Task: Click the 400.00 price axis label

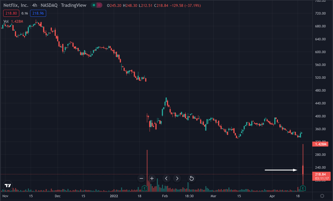Action: 320,116
